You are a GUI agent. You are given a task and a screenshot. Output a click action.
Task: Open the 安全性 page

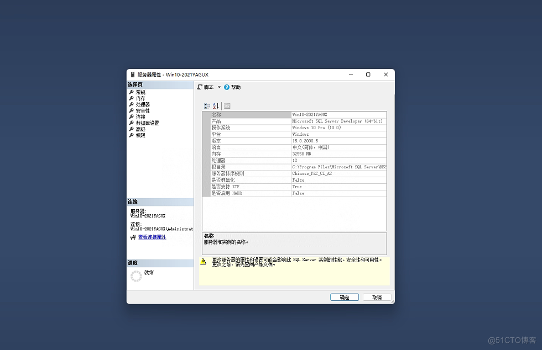click(143, 111)
